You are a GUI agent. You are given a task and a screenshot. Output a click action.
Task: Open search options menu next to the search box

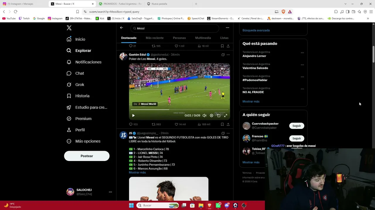(227, 28)
